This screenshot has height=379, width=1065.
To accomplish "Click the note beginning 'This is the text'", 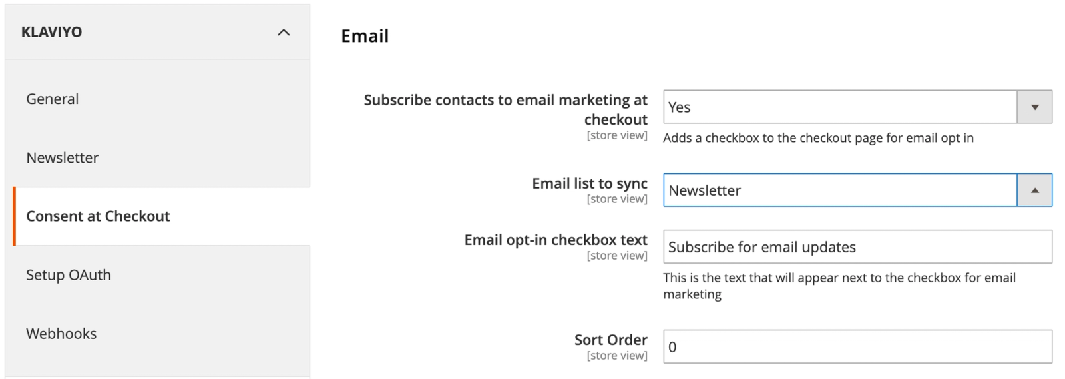I will pyautogui.click(x=839, y=286).
